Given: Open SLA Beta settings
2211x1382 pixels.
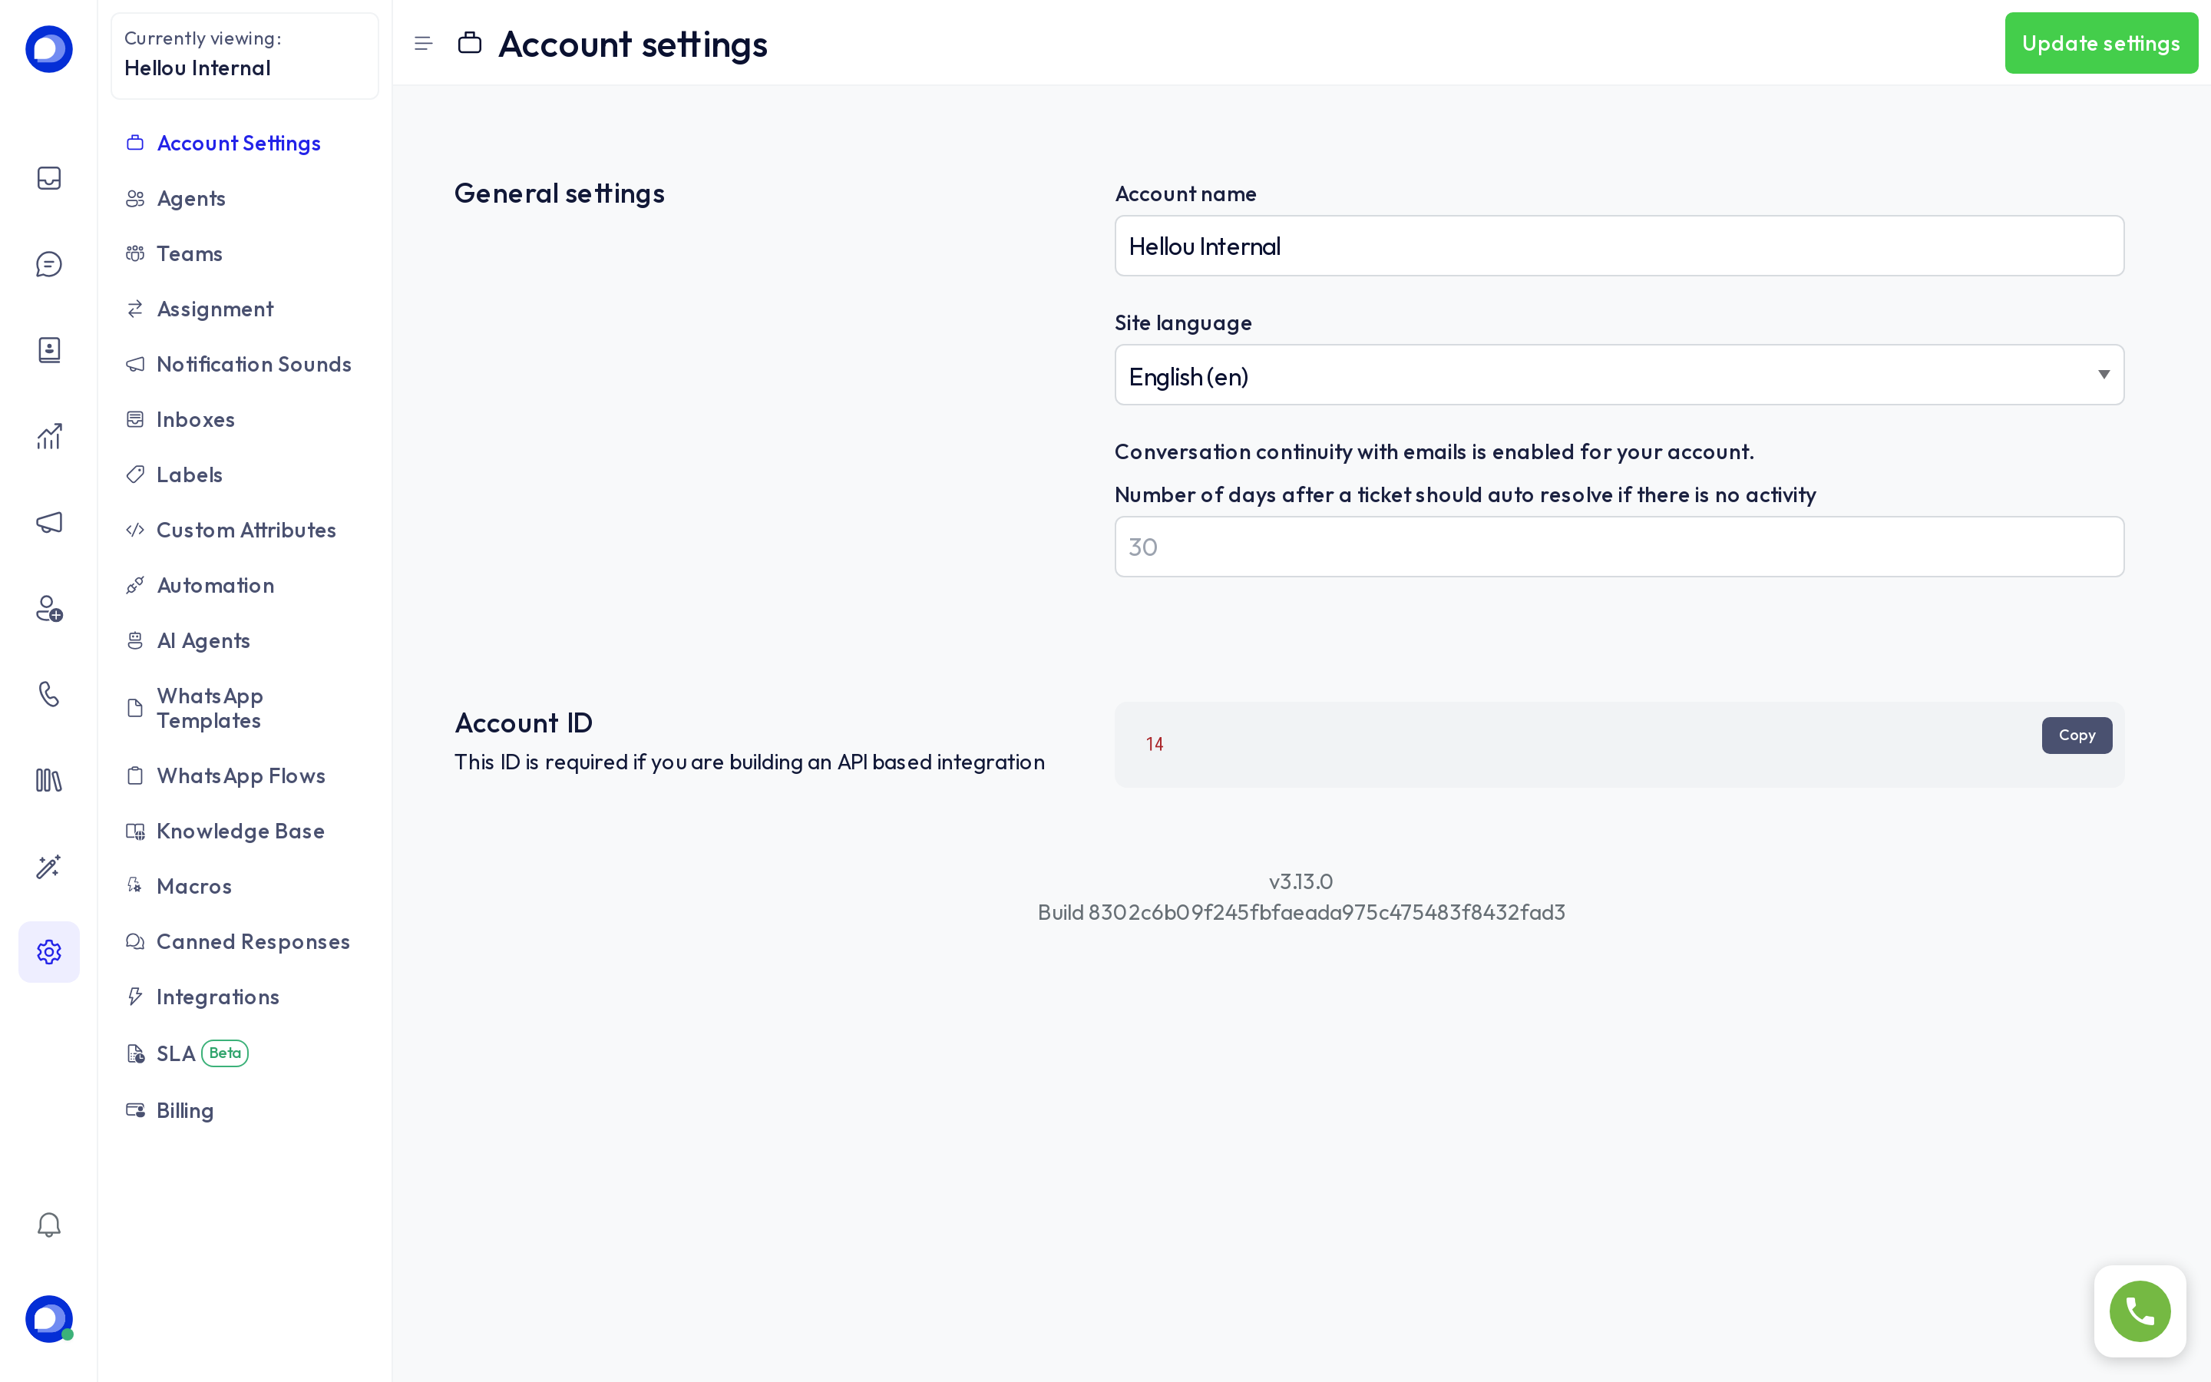Looking at the screenshot, I should 188,1054.
